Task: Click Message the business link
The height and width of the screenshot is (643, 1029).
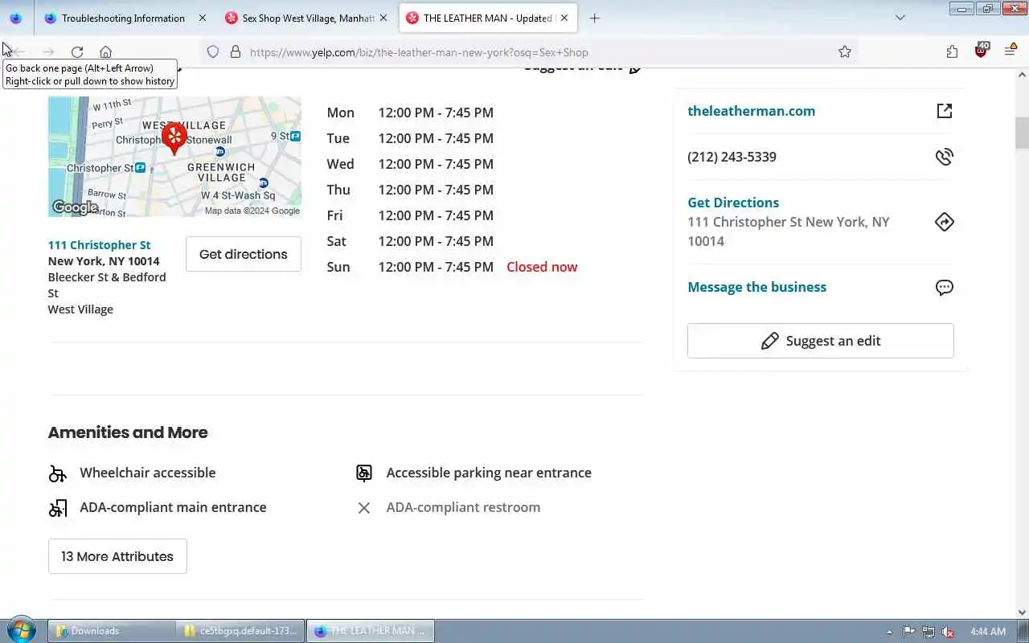Action: pos(756,287)
